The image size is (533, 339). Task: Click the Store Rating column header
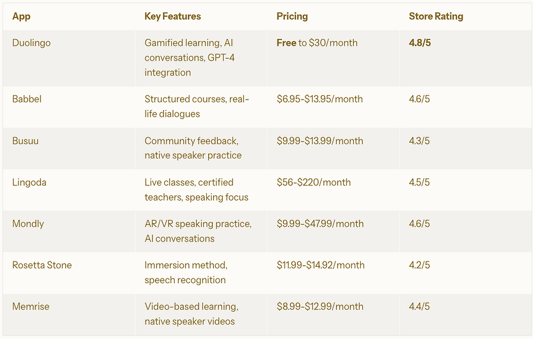[x=436, y=16]
